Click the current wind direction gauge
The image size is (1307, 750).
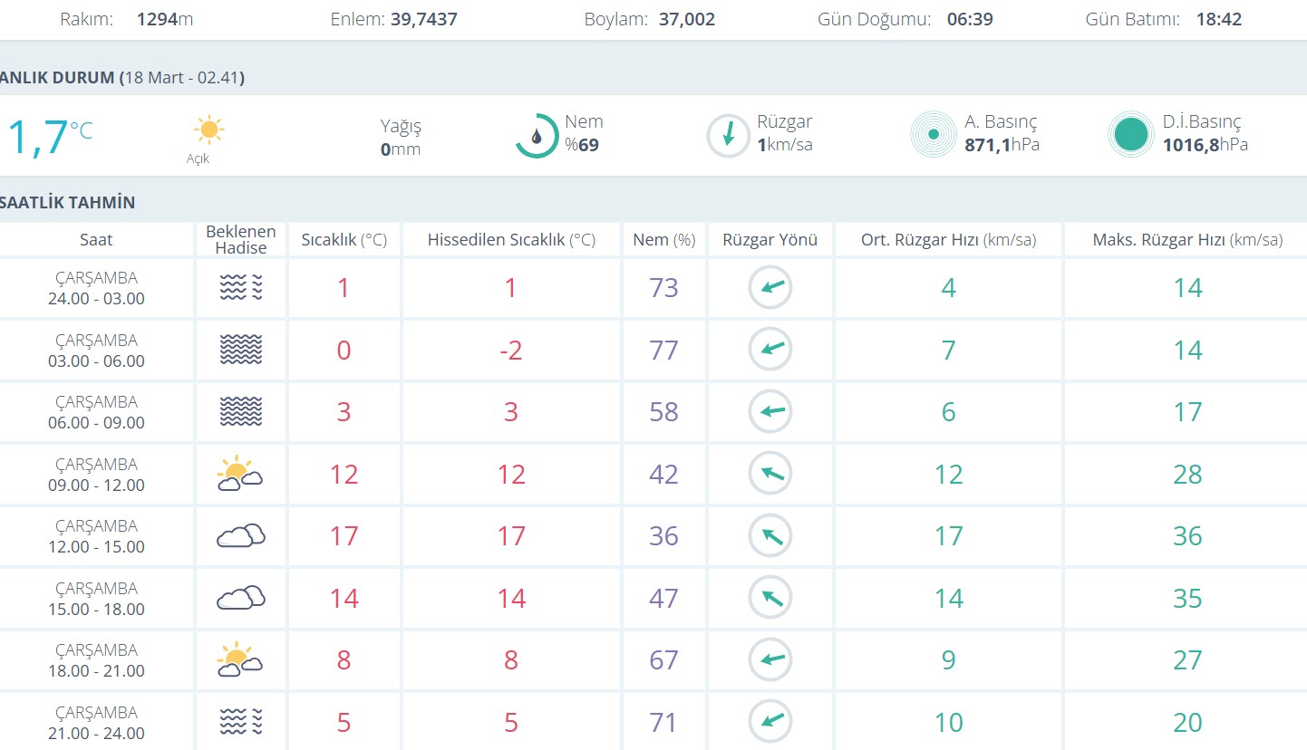(728, 136)
